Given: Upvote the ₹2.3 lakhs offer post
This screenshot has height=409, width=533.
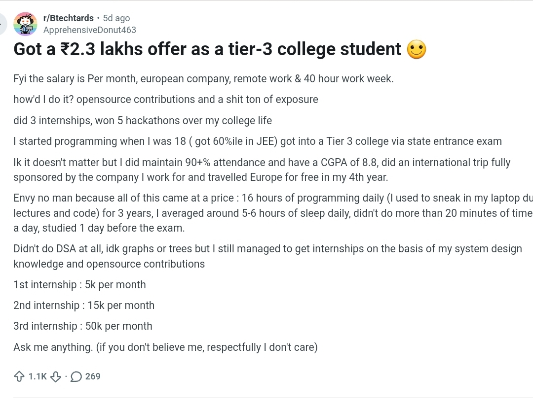Looking at the screenshot, I should (x=19, y=376).
